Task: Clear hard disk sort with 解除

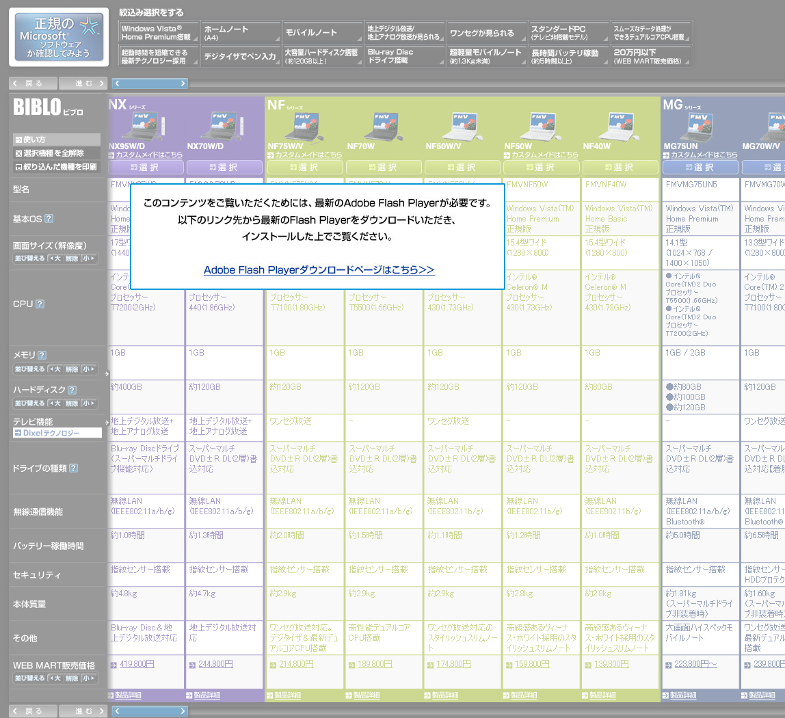Action: 72,403
